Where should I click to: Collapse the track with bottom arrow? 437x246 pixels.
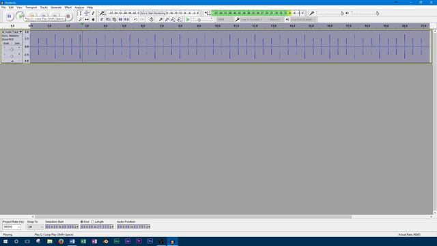coord(12,61)
